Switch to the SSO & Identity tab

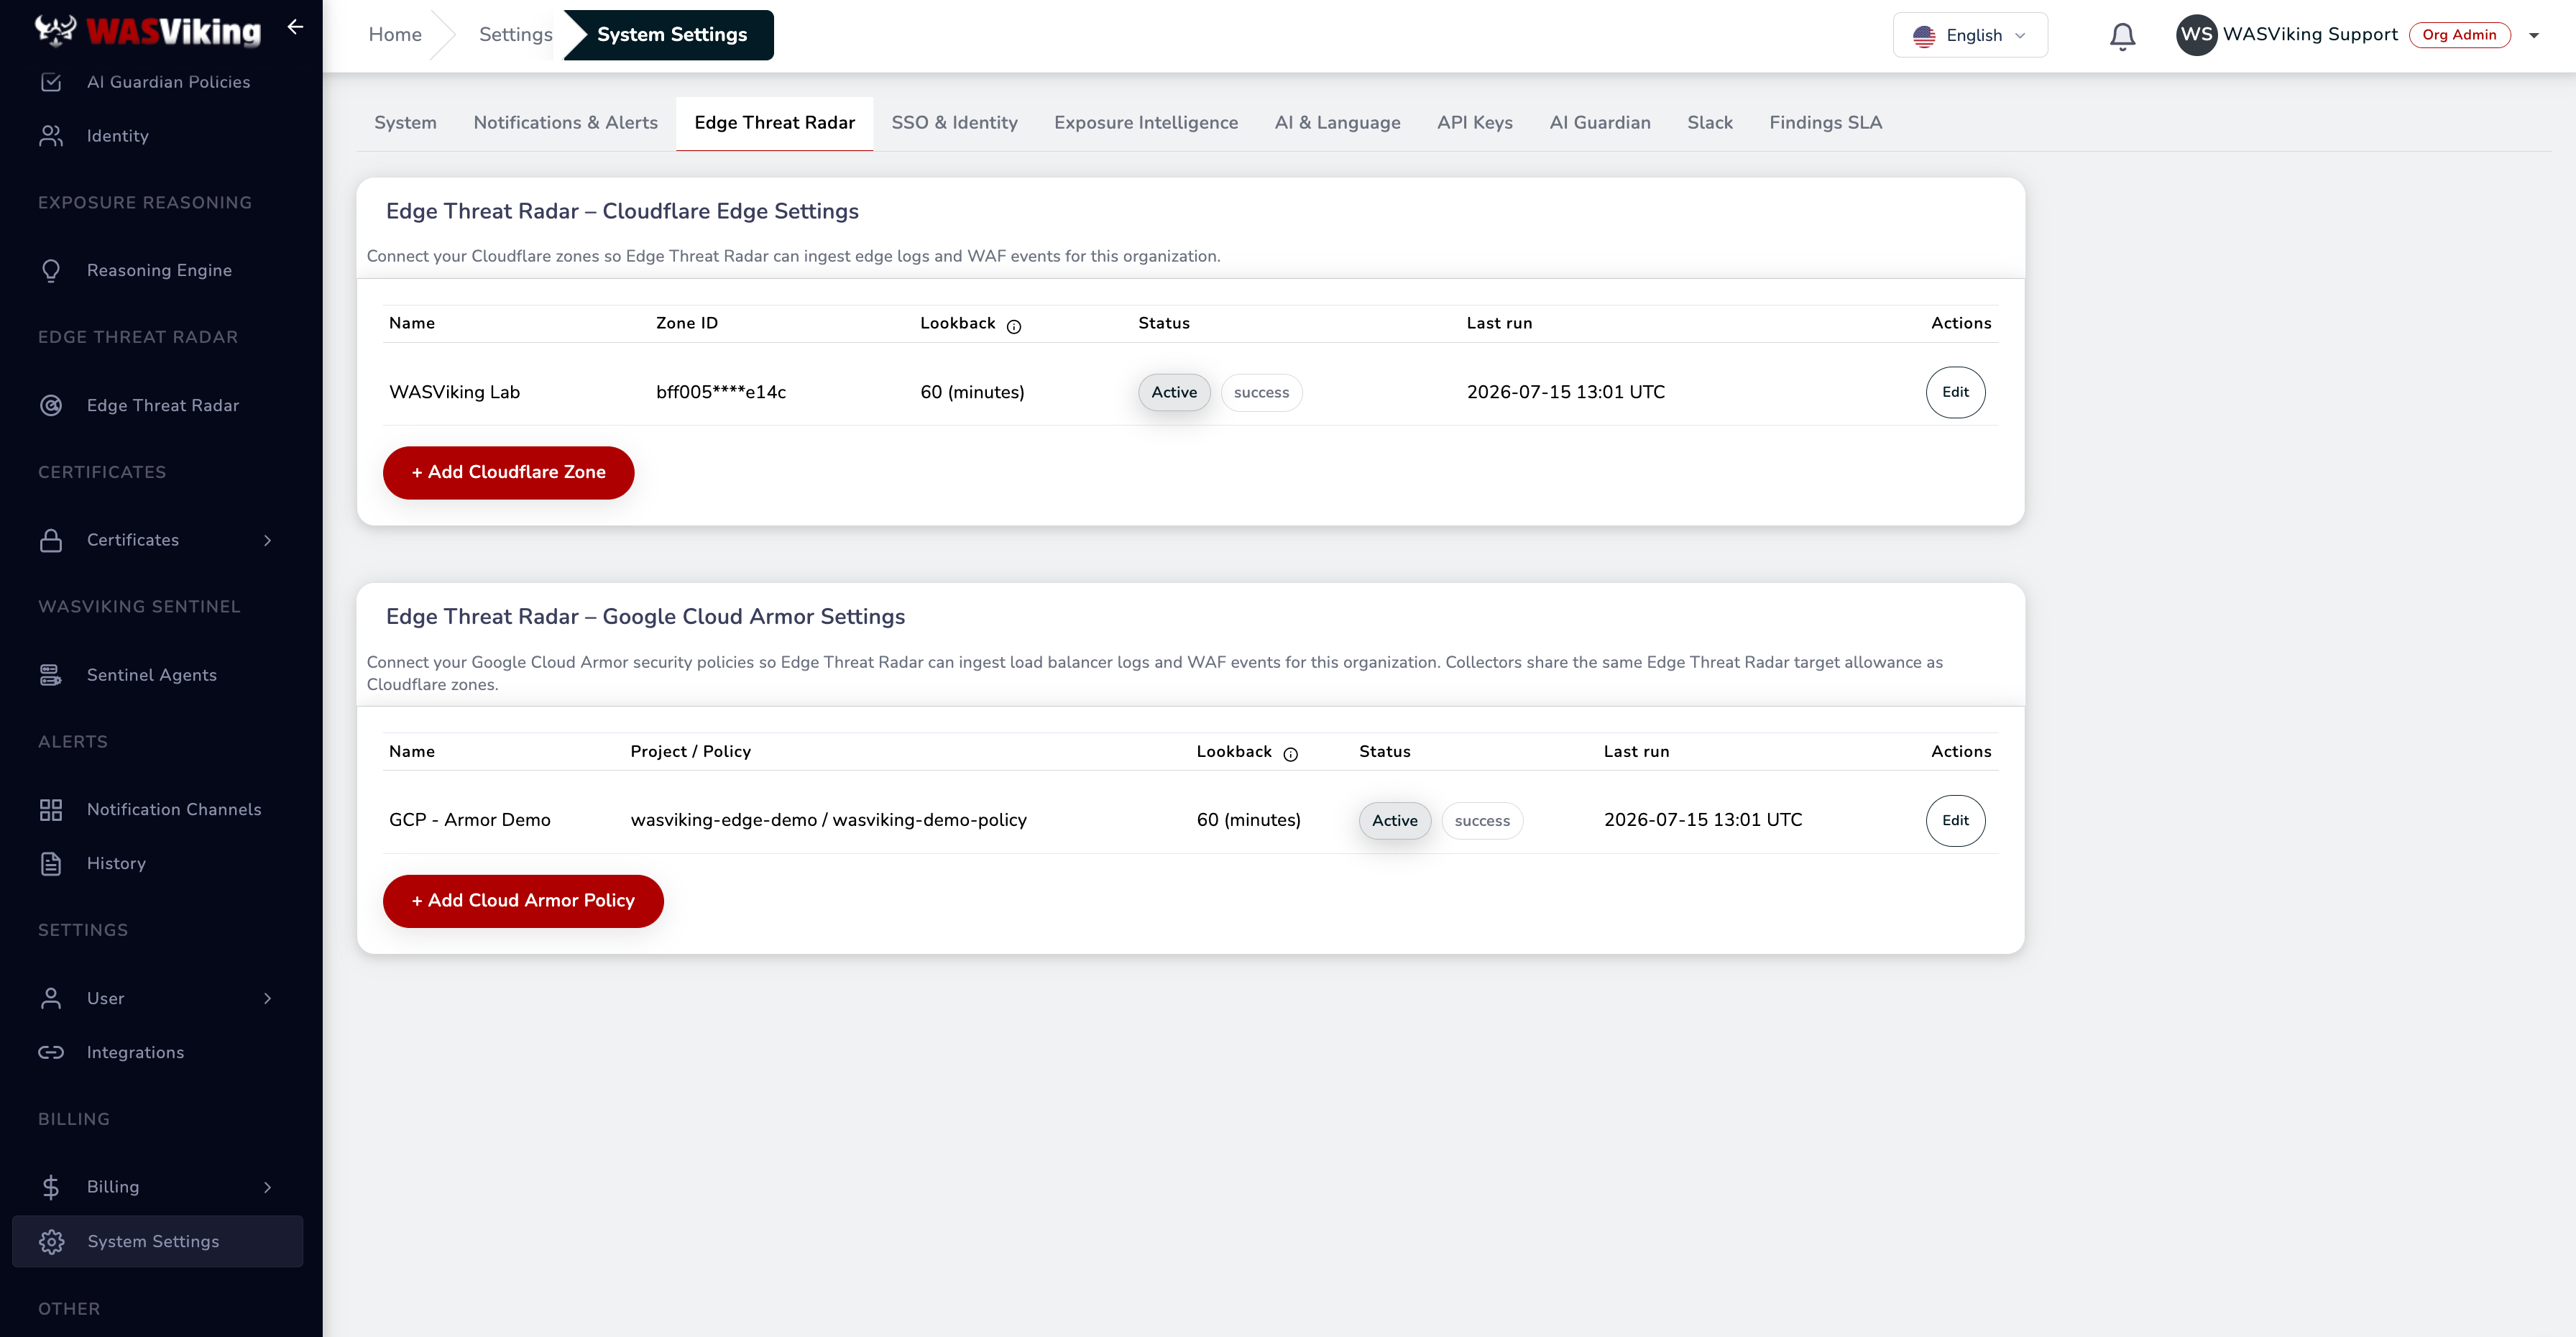954,122
